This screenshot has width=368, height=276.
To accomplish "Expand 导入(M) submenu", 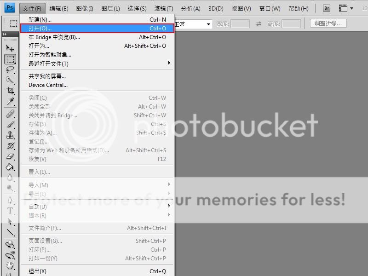I will tap(169, 184).
